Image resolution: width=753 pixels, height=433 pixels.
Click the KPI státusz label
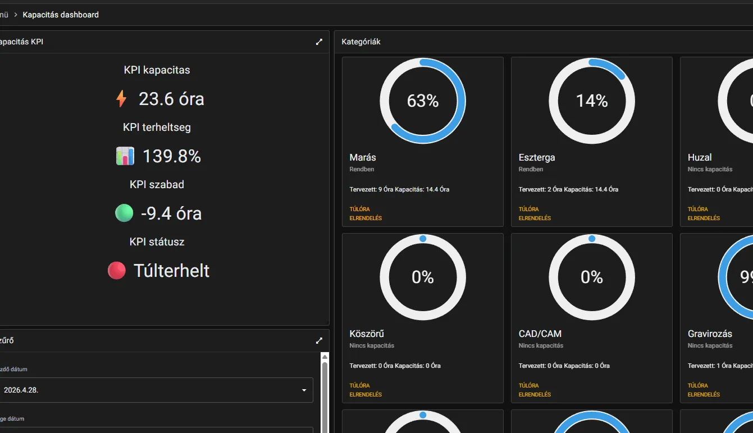click(x=157, y=242)
